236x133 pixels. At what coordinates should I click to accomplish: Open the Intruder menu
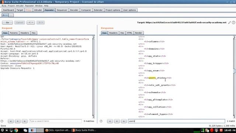(20, 6)
